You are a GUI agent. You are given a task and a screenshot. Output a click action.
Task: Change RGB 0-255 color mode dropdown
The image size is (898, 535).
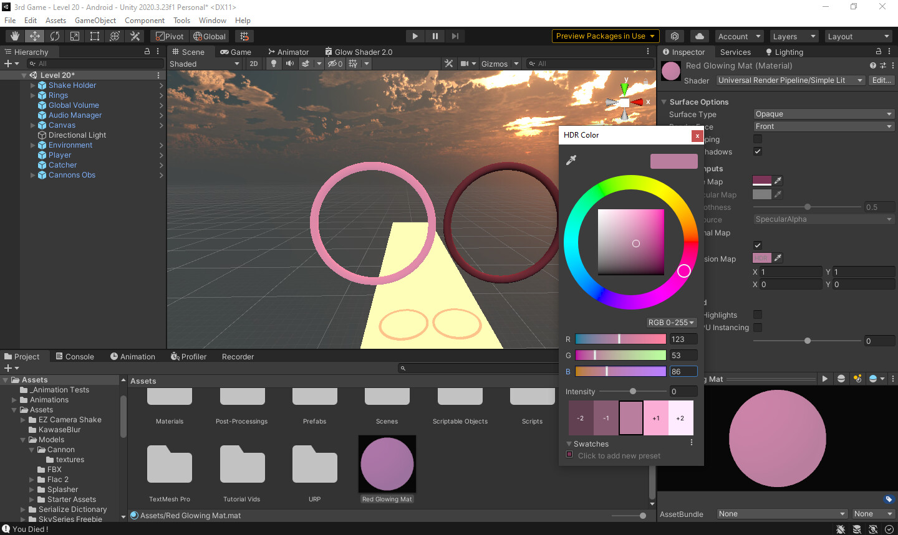[x=671, y=322]
